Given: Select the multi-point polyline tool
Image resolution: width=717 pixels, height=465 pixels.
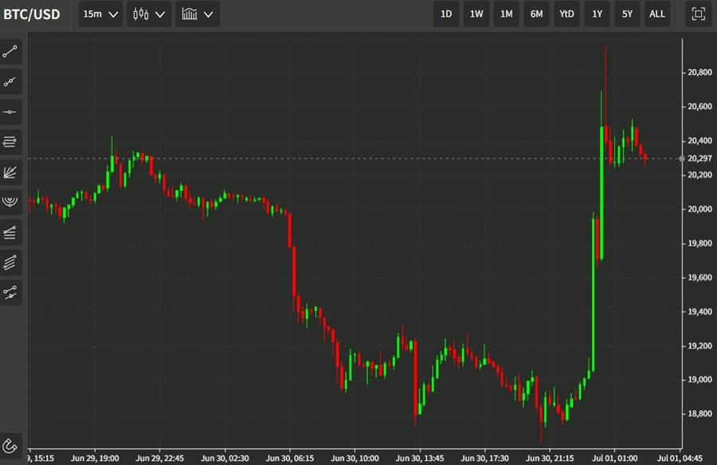Looking at the screenshot, I should [x=10, y=82].
